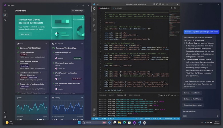Click the errors and warnings counter in status bar
Screen dimensions: 223x128
coord(111,119)
